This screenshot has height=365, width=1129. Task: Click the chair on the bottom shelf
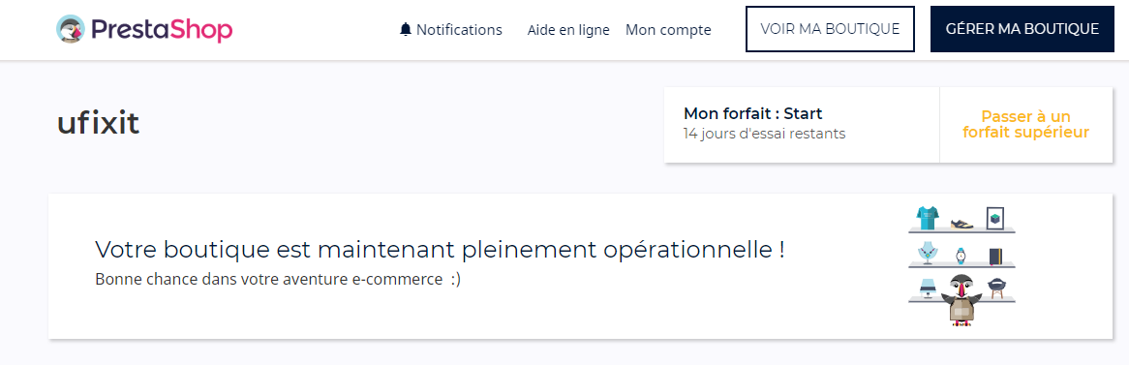point(995,289)
